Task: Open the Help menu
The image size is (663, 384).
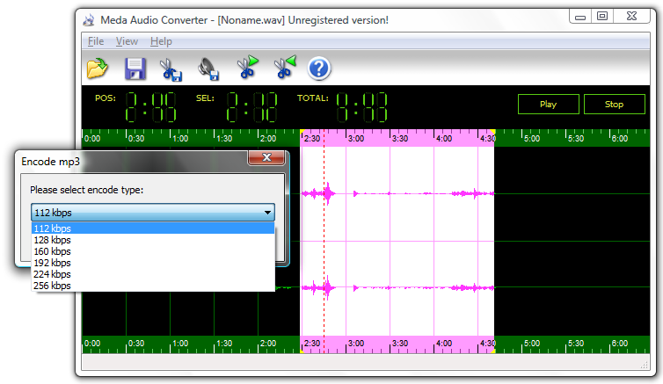Action: pyautogui.click(x=161, y=41)
